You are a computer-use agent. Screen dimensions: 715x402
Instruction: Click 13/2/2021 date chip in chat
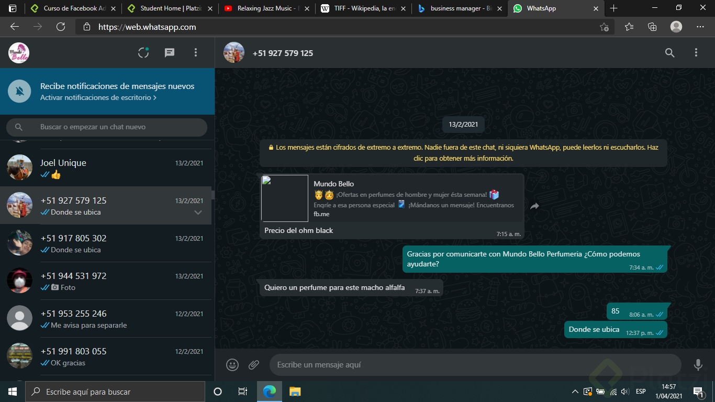tap(463, 125)
